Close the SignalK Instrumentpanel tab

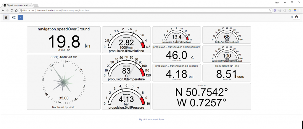(29, 5)
